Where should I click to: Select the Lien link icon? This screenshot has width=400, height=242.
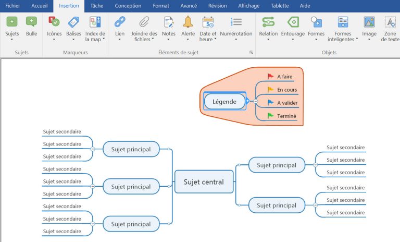(x=120, y=22)
